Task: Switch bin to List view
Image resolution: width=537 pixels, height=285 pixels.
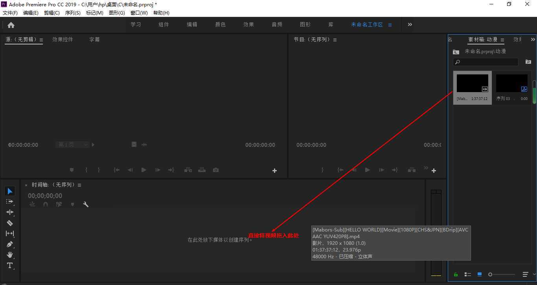Action: pos(468,274)
